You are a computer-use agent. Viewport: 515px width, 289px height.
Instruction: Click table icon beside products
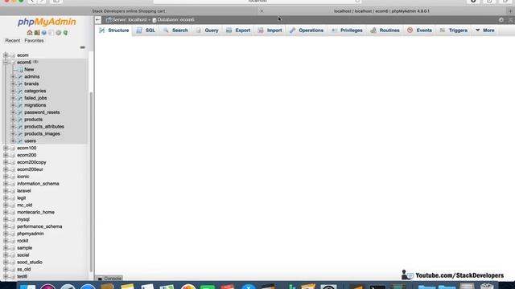click(x=20, y=120)
